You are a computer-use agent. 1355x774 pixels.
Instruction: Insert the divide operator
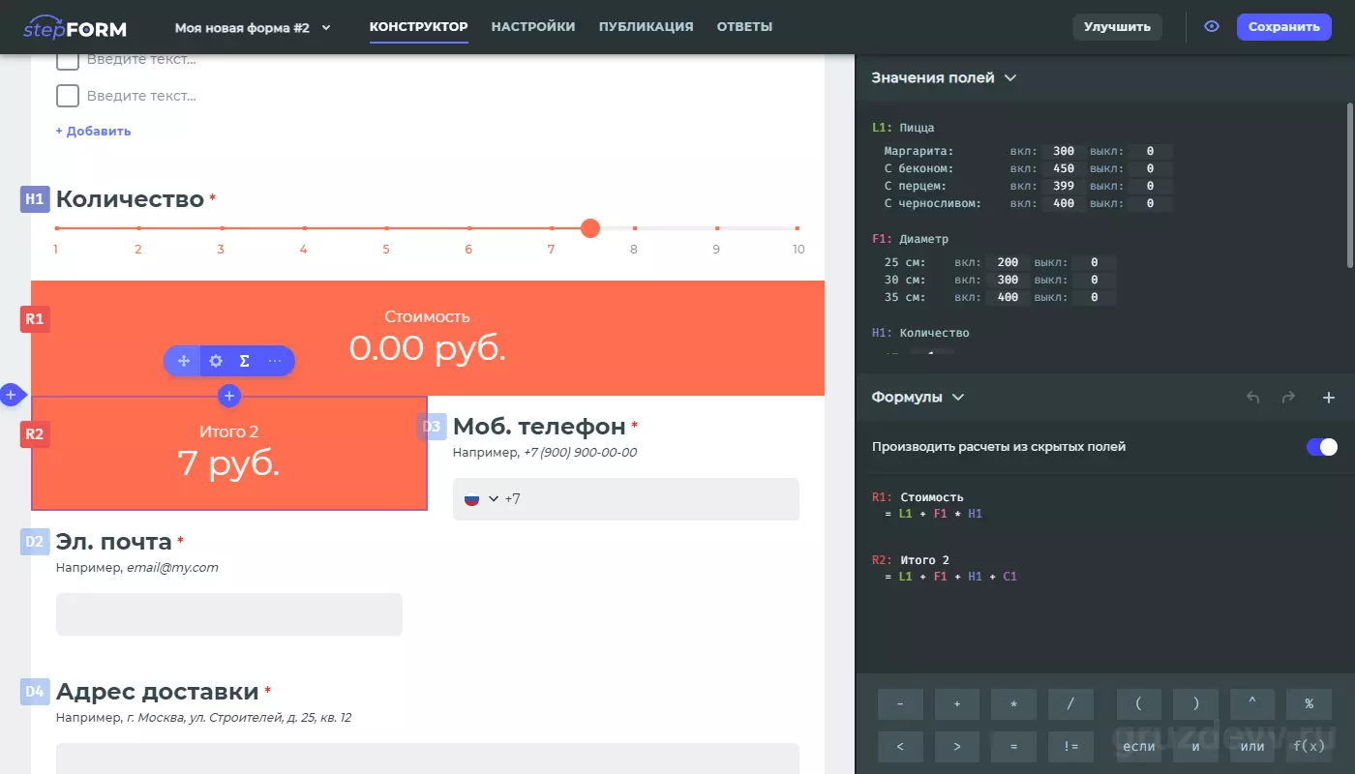point(1070,704)
